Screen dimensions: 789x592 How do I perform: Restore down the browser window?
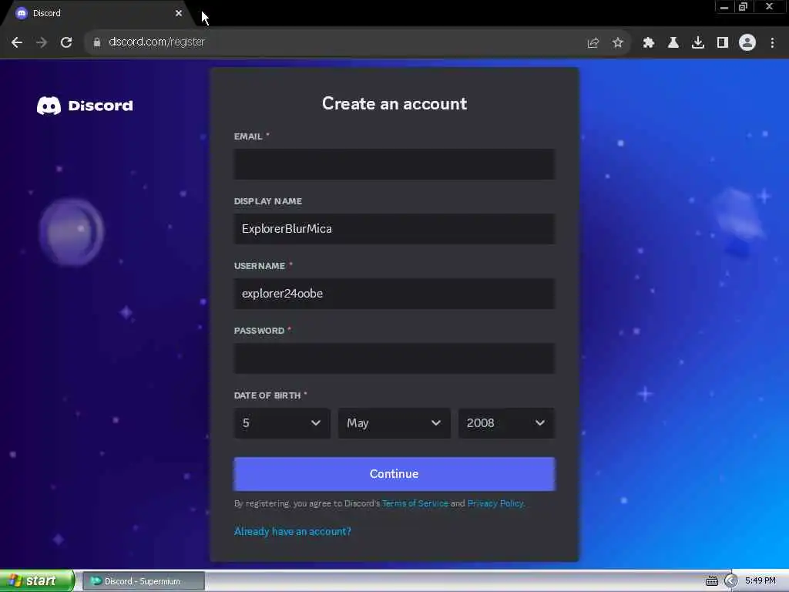[743, 7]
